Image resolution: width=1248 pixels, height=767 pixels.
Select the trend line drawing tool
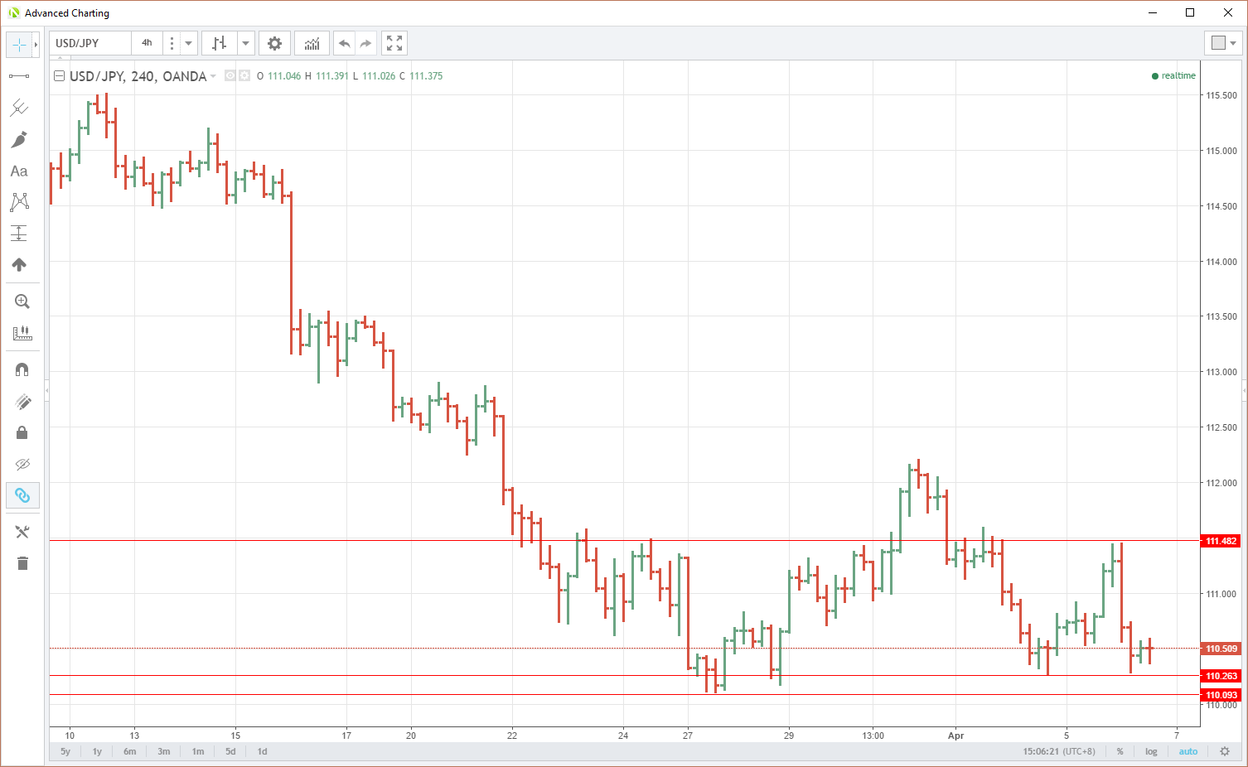[x=19, y=76]
